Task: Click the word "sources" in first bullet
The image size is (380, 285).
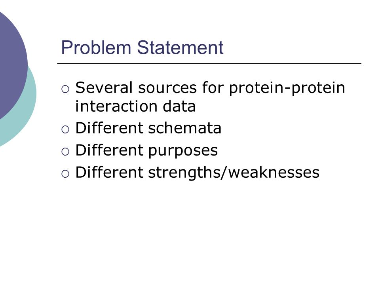Action: tap(167, 88)
